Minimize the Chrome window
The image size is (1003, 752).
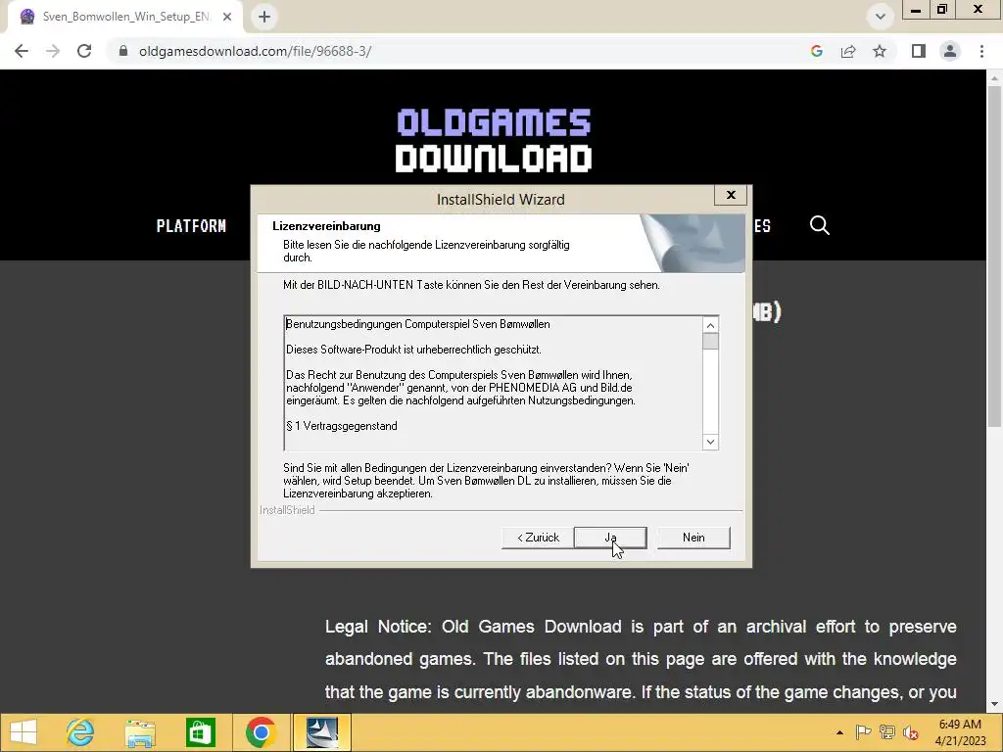tap(916, 10)
